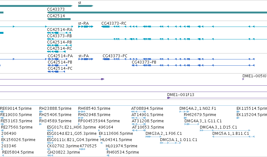This screenshot has height=157, width=267.
Task: Select DMG4A3_1.D15.C1 EST label
Action: 218,127
